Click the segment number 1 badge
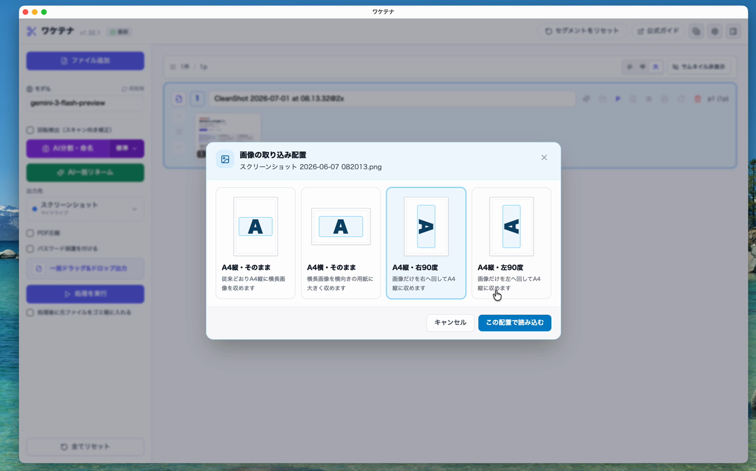 197,99
